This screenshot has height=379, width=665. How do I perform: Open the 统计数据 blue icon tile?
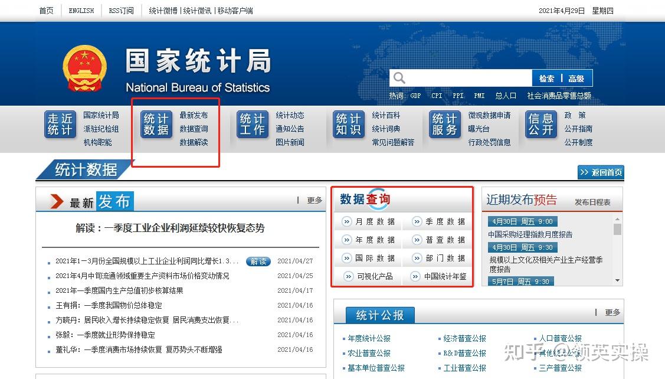point(156,125)
